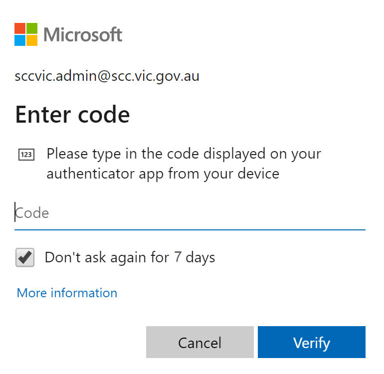This screenshot has height=374, width=384.
Task: Click the Code placeholder text
Action: (x=32, y=213)
